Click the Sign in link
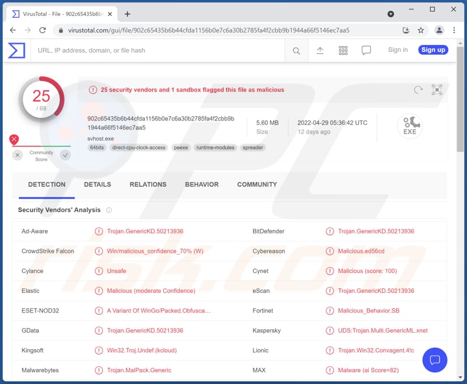 pyautogui.click(x=398, y=50)
